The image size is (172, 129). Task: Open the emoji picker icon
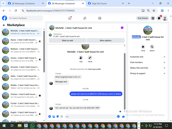pyautogui.click(x=118, y=117)
